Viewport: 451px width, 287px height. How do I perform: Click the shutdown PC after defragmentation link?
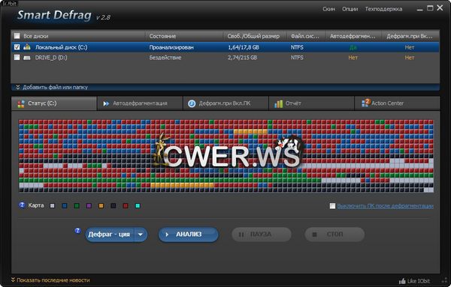click(385, 206)
